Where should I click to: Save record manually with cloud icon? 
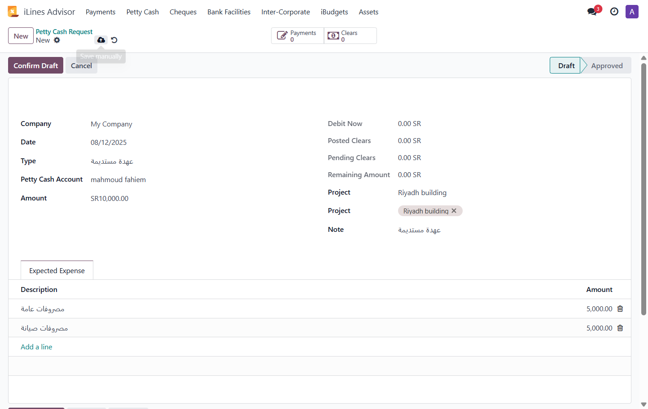pos(101,40)
